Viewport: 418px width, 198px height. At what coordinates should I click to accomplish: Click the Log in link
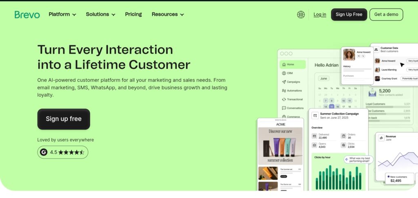pos(320,15)
